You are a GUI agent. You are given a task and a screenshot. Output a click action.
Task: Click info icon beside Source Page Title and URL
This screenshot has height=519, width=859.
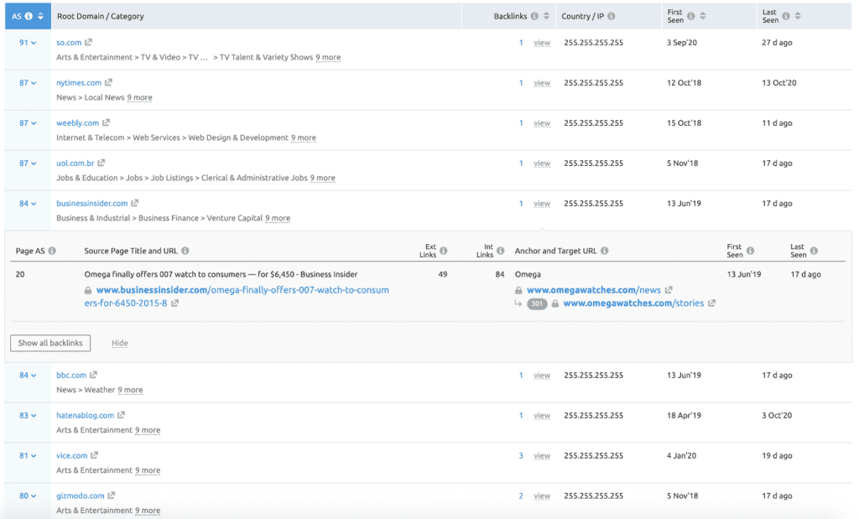point(185,251)
